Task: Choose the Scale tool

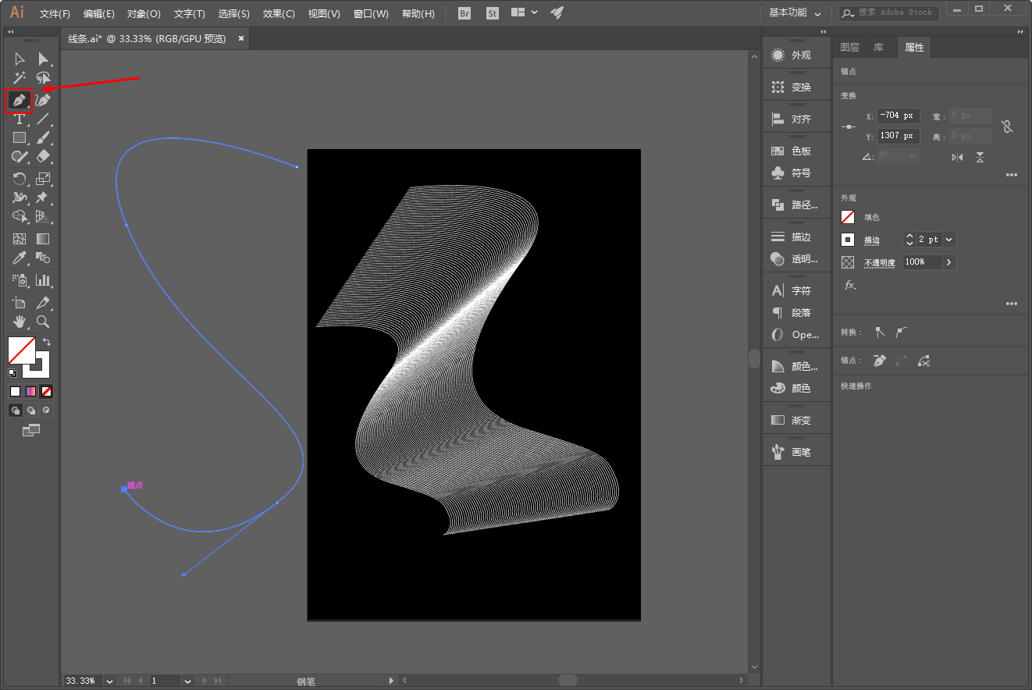Action: [x=44, y=179]
